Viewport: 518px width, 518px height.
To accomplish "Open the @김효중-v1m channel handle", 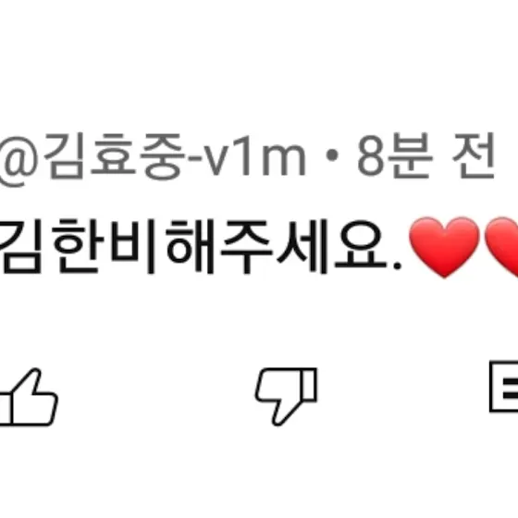I will [x=153, y=159].
